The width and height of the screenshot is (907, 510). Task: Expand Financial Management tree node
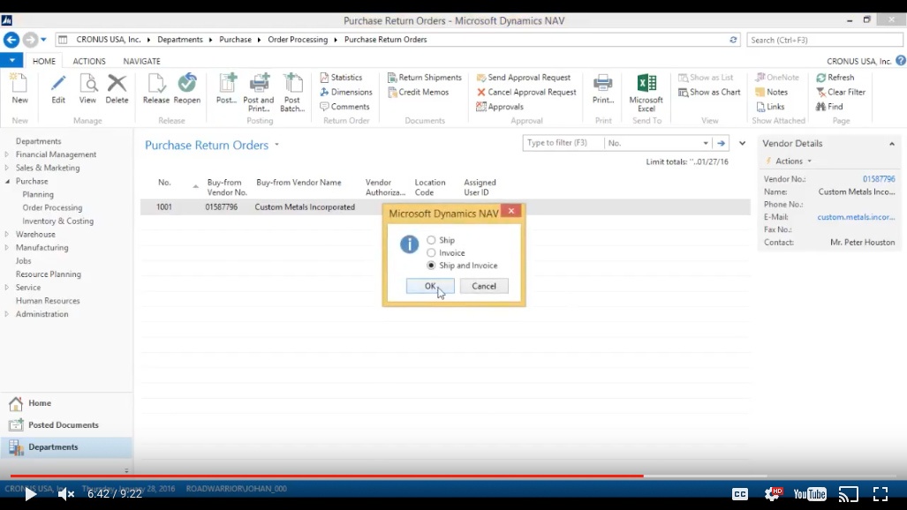click(x=7, y=154)
